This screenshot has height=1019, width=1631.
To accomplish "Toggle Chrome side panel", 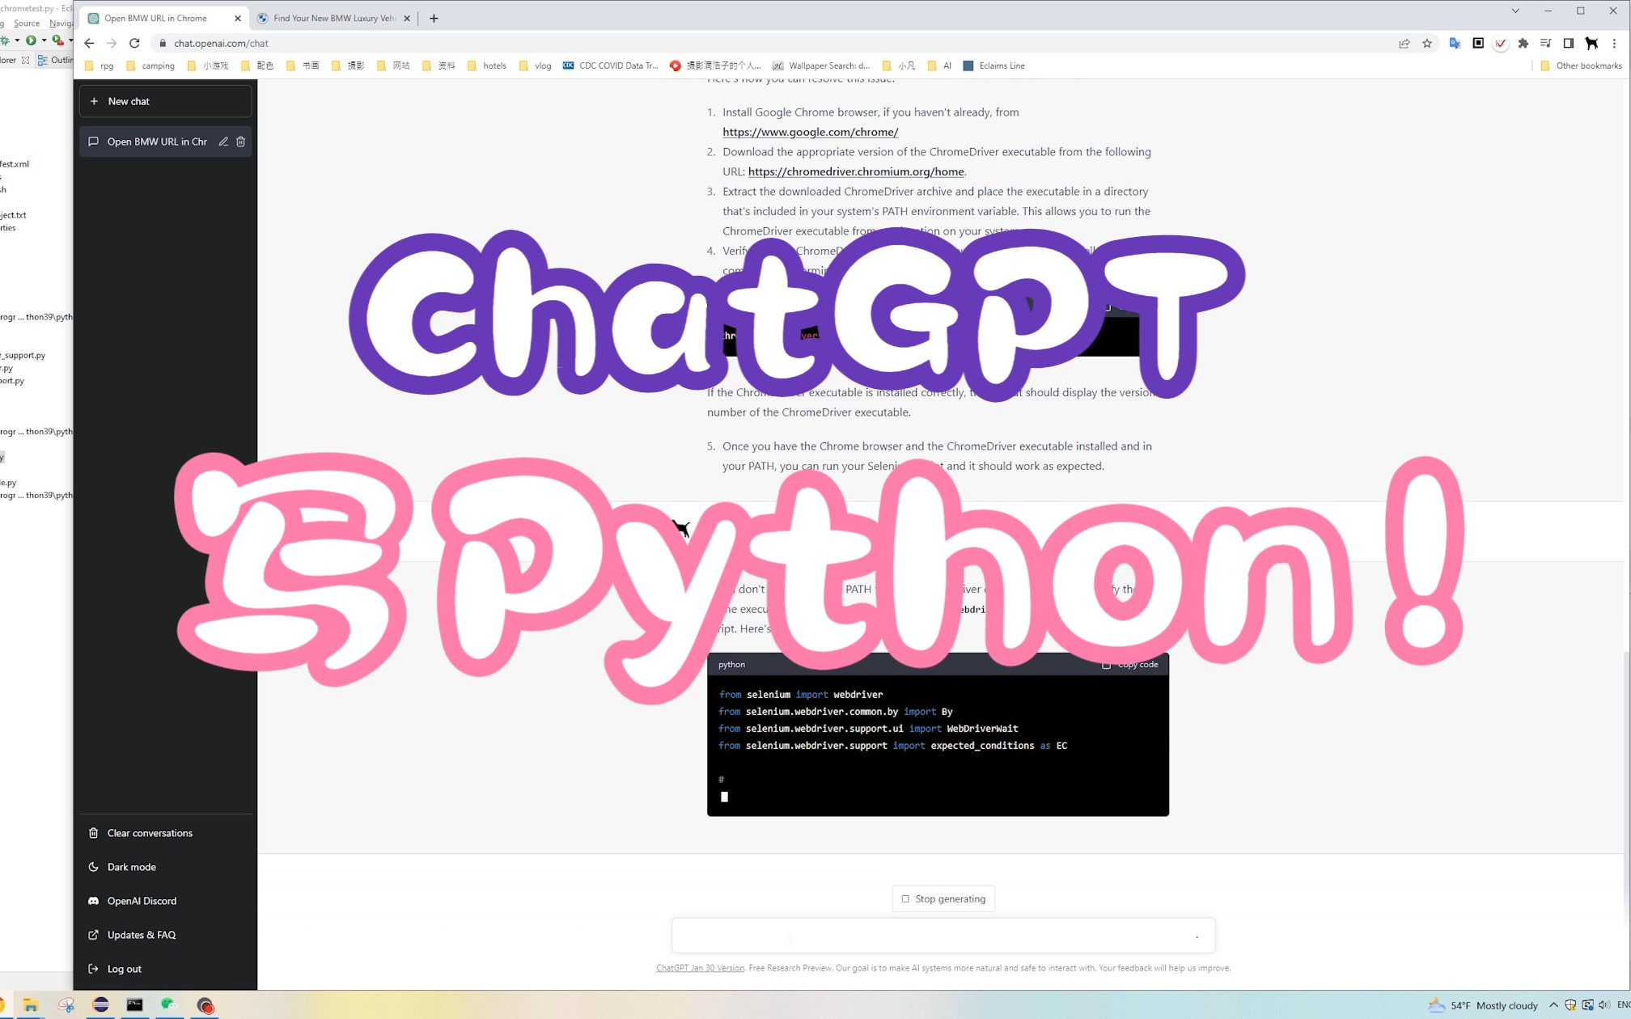I will coord(1569,43).
